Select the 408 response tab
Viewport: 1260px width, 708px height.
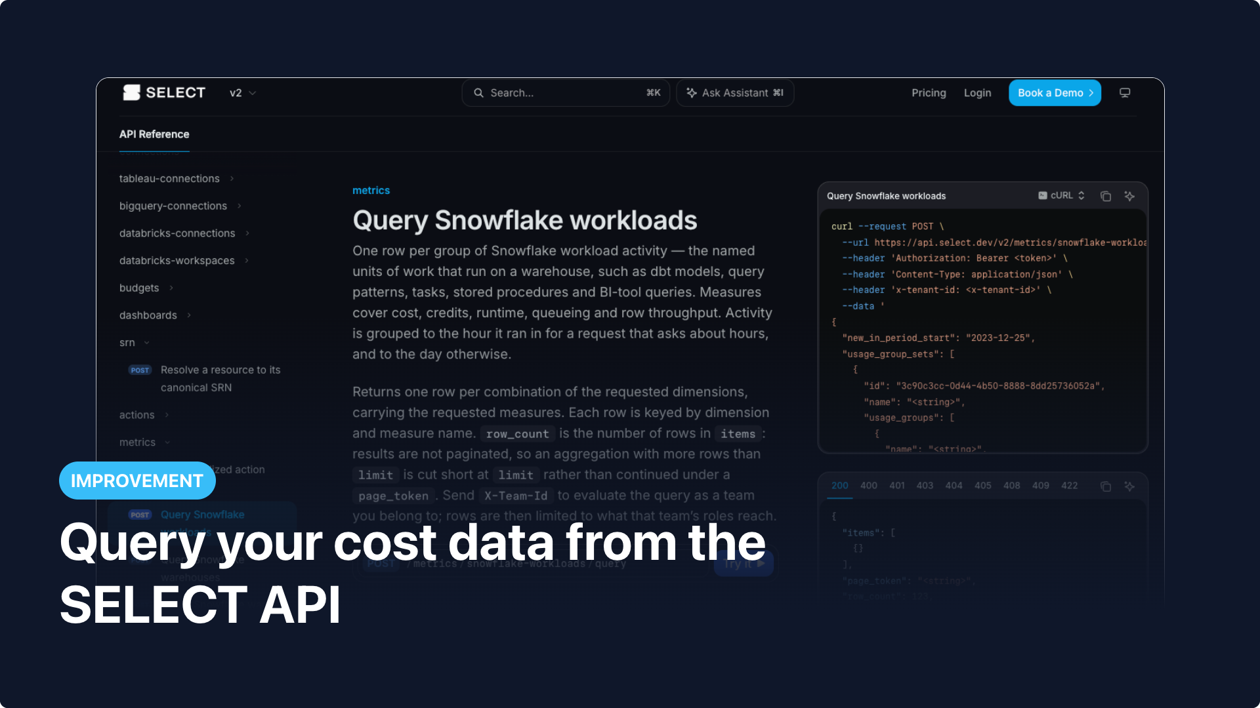click(1011, 486)
